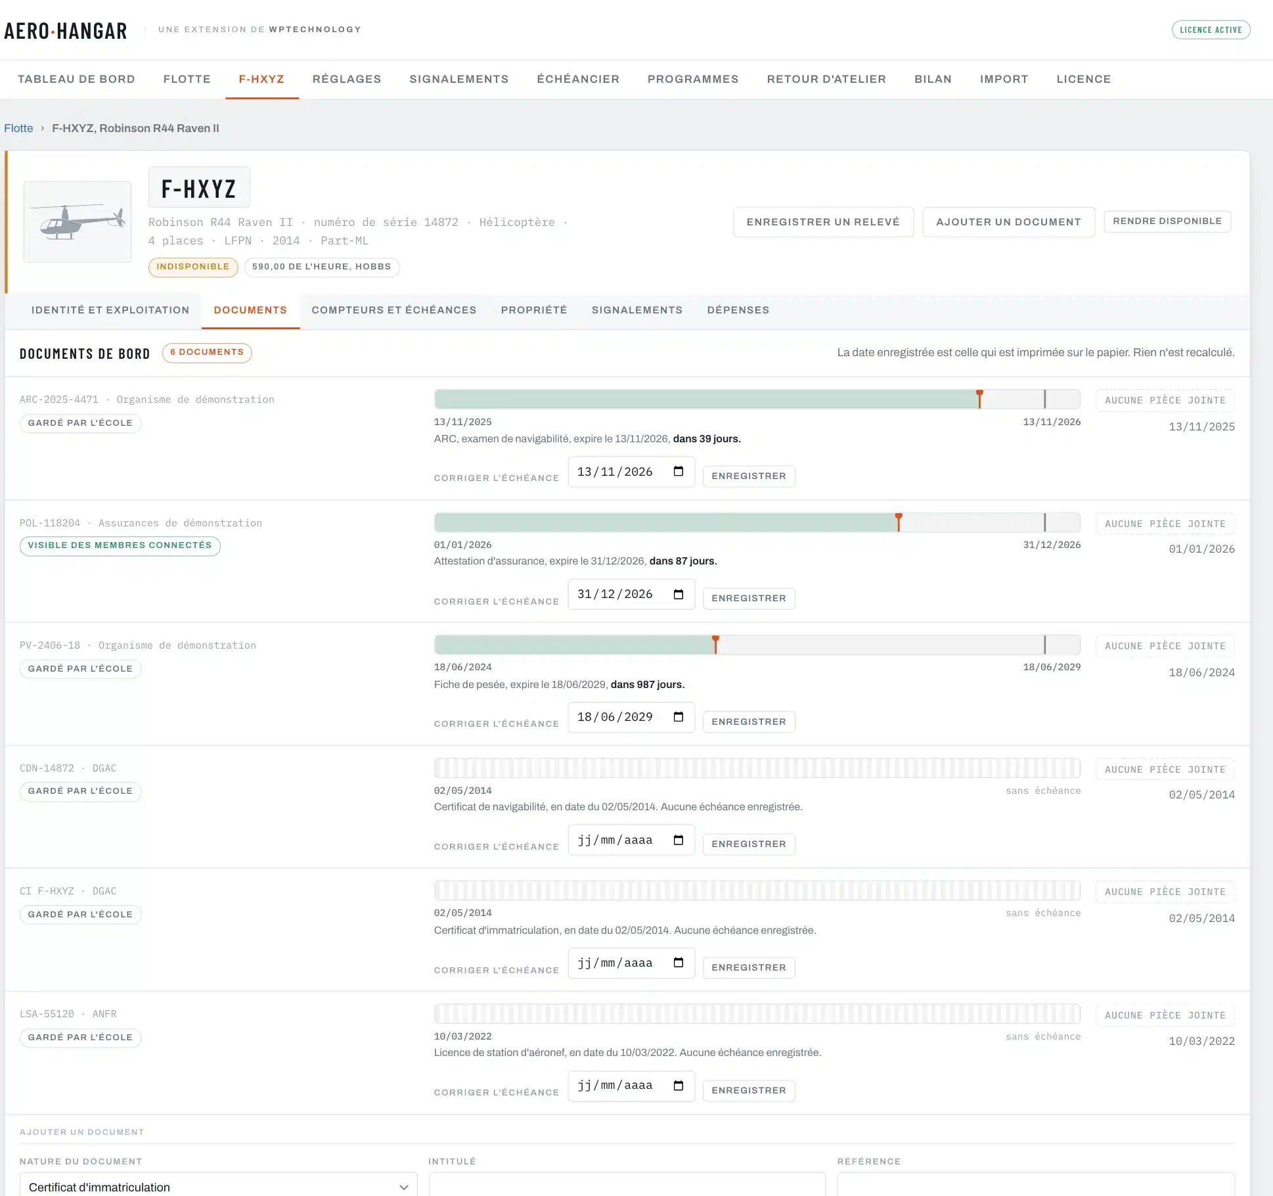Open the Bilan menu item
1273x1196 pixels.
pyautogui.click(x=933, y=79)
